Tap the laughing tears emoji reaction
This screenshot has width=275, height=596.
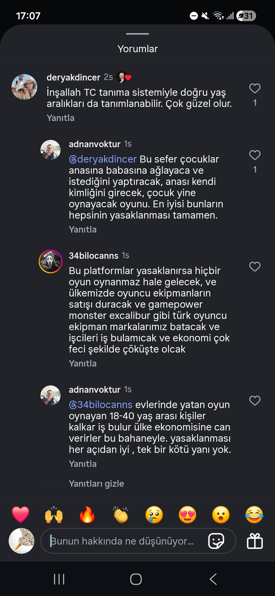tap(254, 514)
